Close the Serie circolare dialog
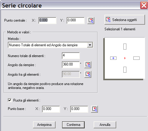This screenshot has height=131, width=148. click(144, 5)
